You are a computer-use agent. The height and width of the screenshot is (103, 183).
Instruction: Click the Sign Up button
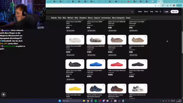[x=175, y=11]
